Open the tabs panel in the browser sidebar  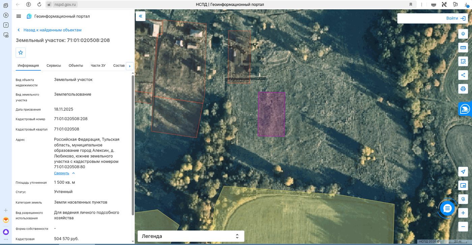(x=6, y=6)
